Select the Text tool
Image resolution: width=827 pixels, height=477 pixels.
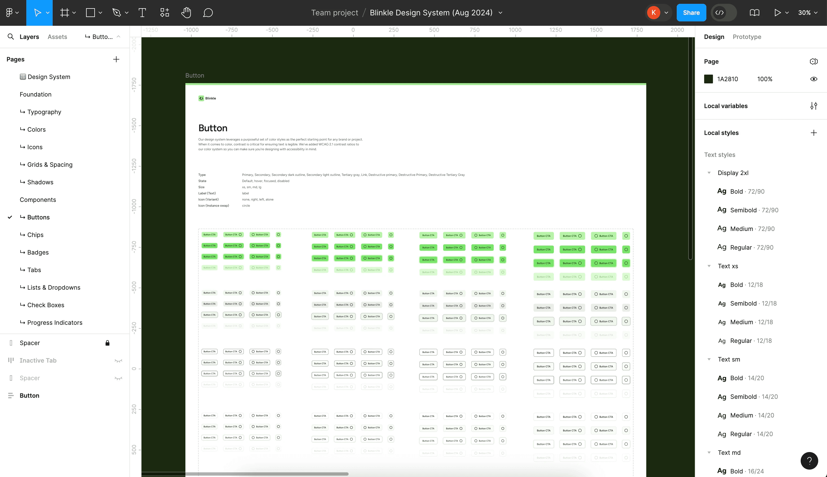[x=142, y=13]
